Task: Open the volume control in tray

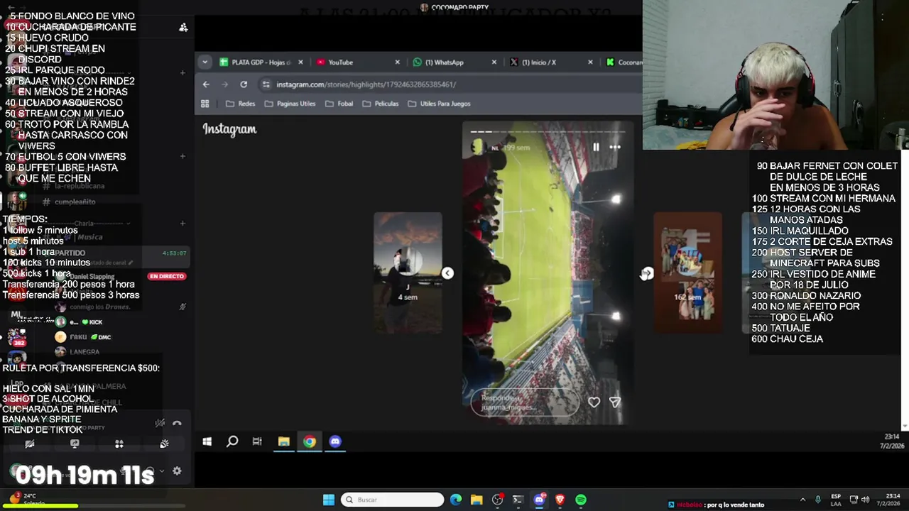Action: (x=867, y=500)
